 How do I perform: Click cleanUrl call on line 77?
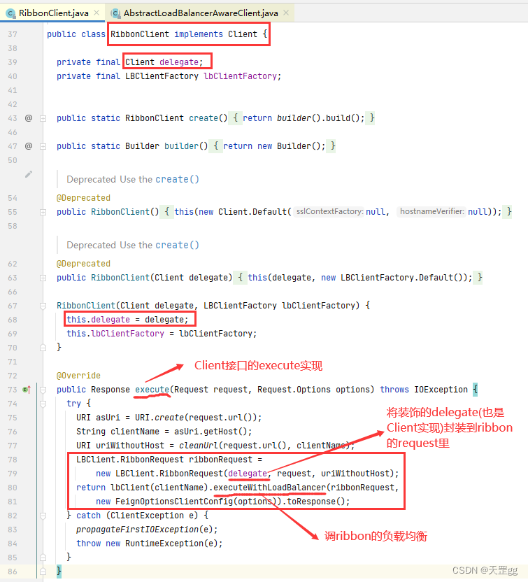pyautogui.click(x=199, y=446)
